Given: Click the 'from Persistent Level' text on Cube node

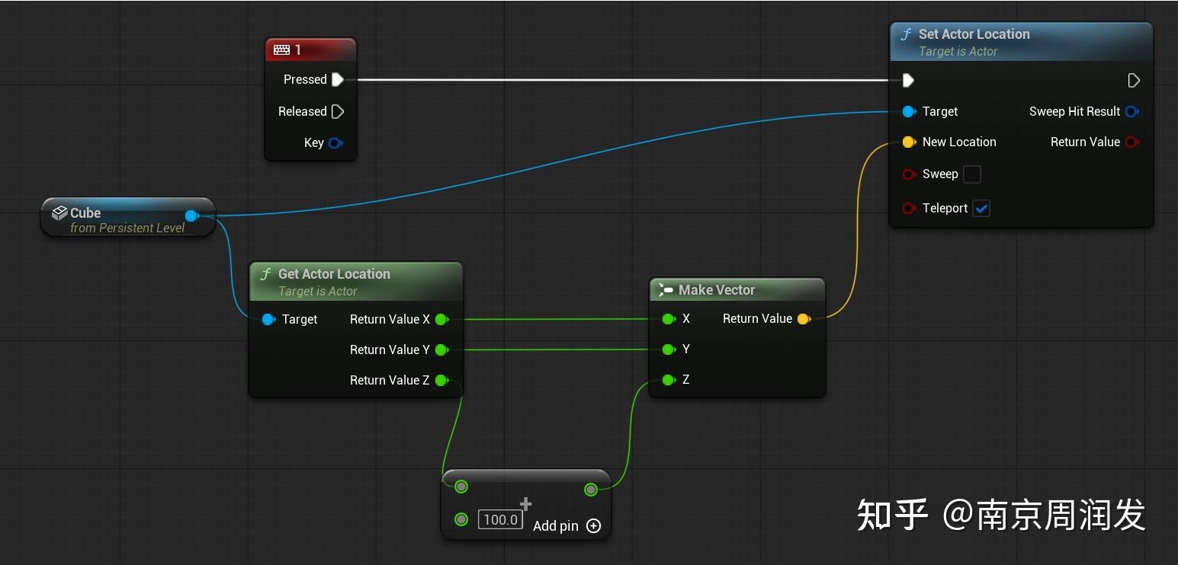Looking at the screenshot, I should point(127,228).
